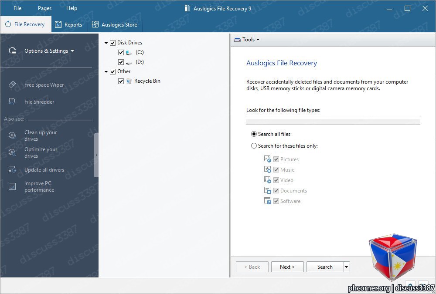Click the < Back button

pos(252,267)
